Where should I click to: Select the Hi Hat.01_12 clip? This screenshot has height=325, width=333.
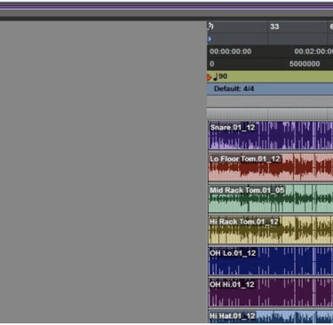[x=271, y=317]
